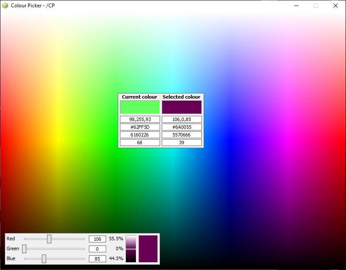Close the Colour Picker window
Viewport: 346px width, 270px height.
(x=336, y=6)
